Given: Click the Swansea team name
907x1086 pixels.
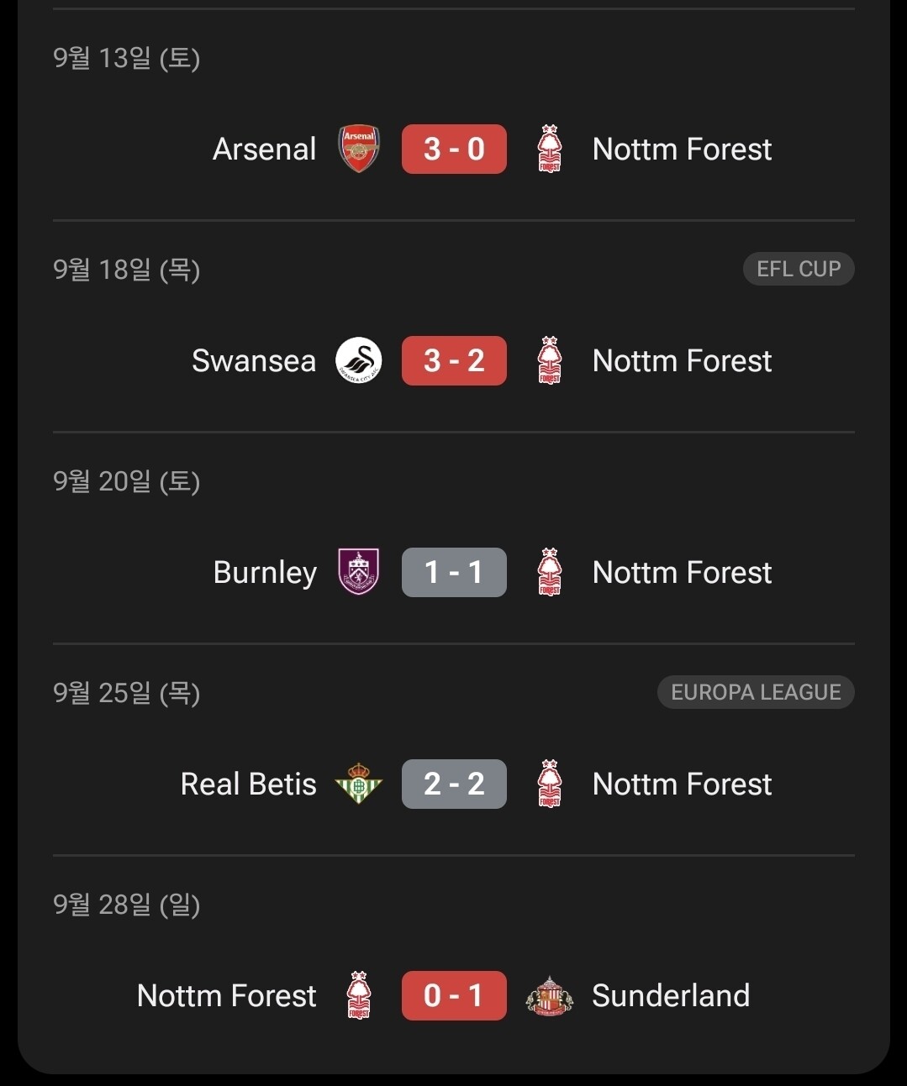Looking at the screenshot, I should [x=254, y=360].
